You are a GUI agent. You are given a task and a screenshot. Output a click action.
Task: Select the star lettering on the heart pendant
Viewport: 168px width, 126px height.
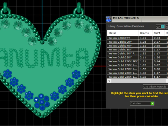coord(44,58)
